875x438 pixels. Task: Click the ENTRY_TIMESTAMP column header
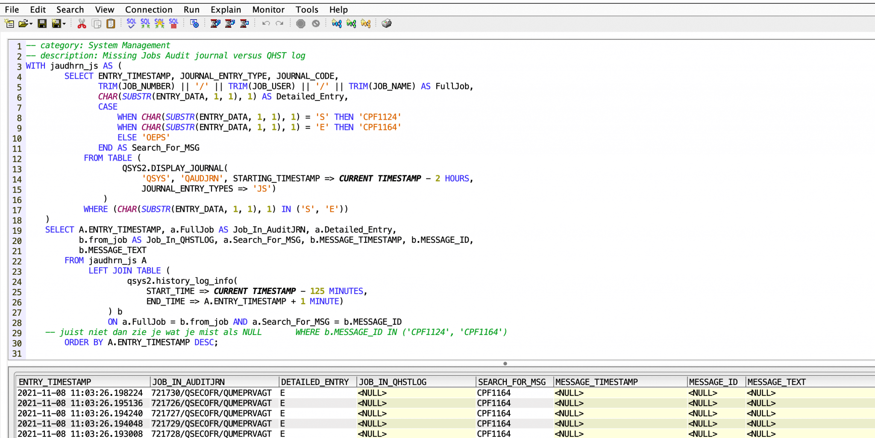(55, 382)
